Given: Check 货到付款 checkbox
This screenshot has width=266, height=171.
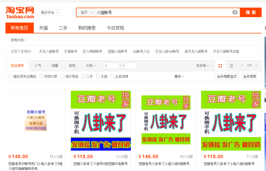Looking at the screenshot, I should [x=41, y=76].
